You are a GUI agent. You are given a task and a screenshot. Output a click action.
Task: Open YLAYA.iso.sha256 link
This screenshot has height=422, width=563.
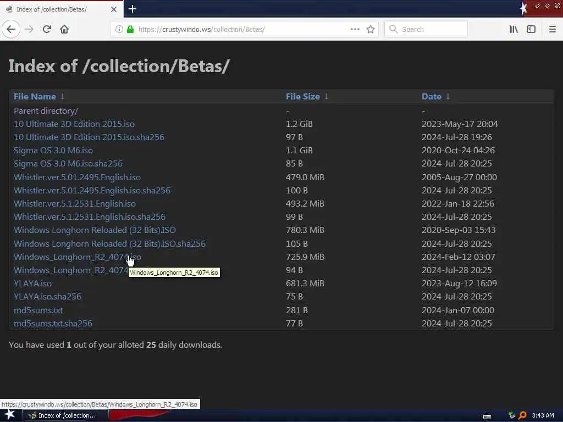47,296
